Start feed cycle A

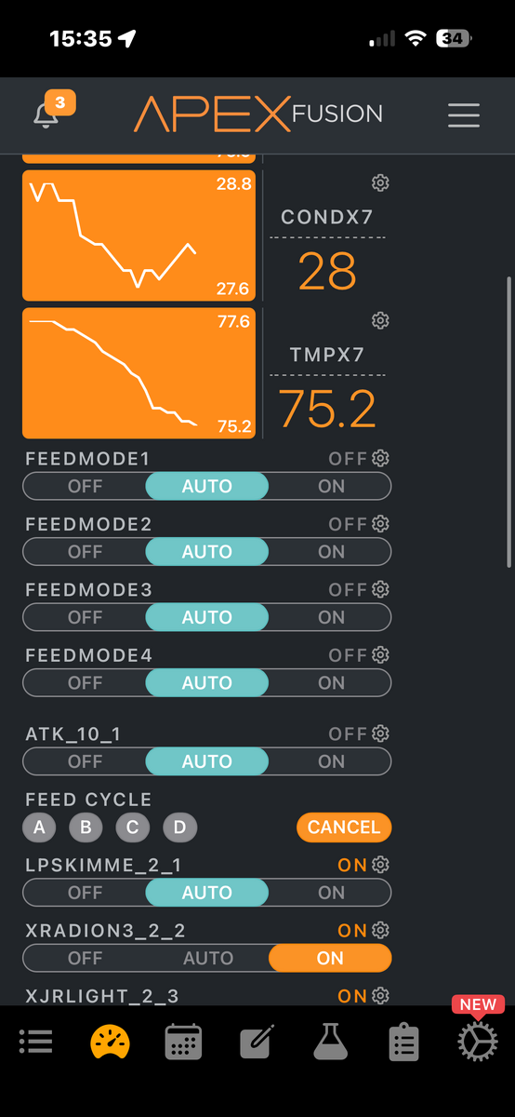pyautogui.click(x=39, y=827)
